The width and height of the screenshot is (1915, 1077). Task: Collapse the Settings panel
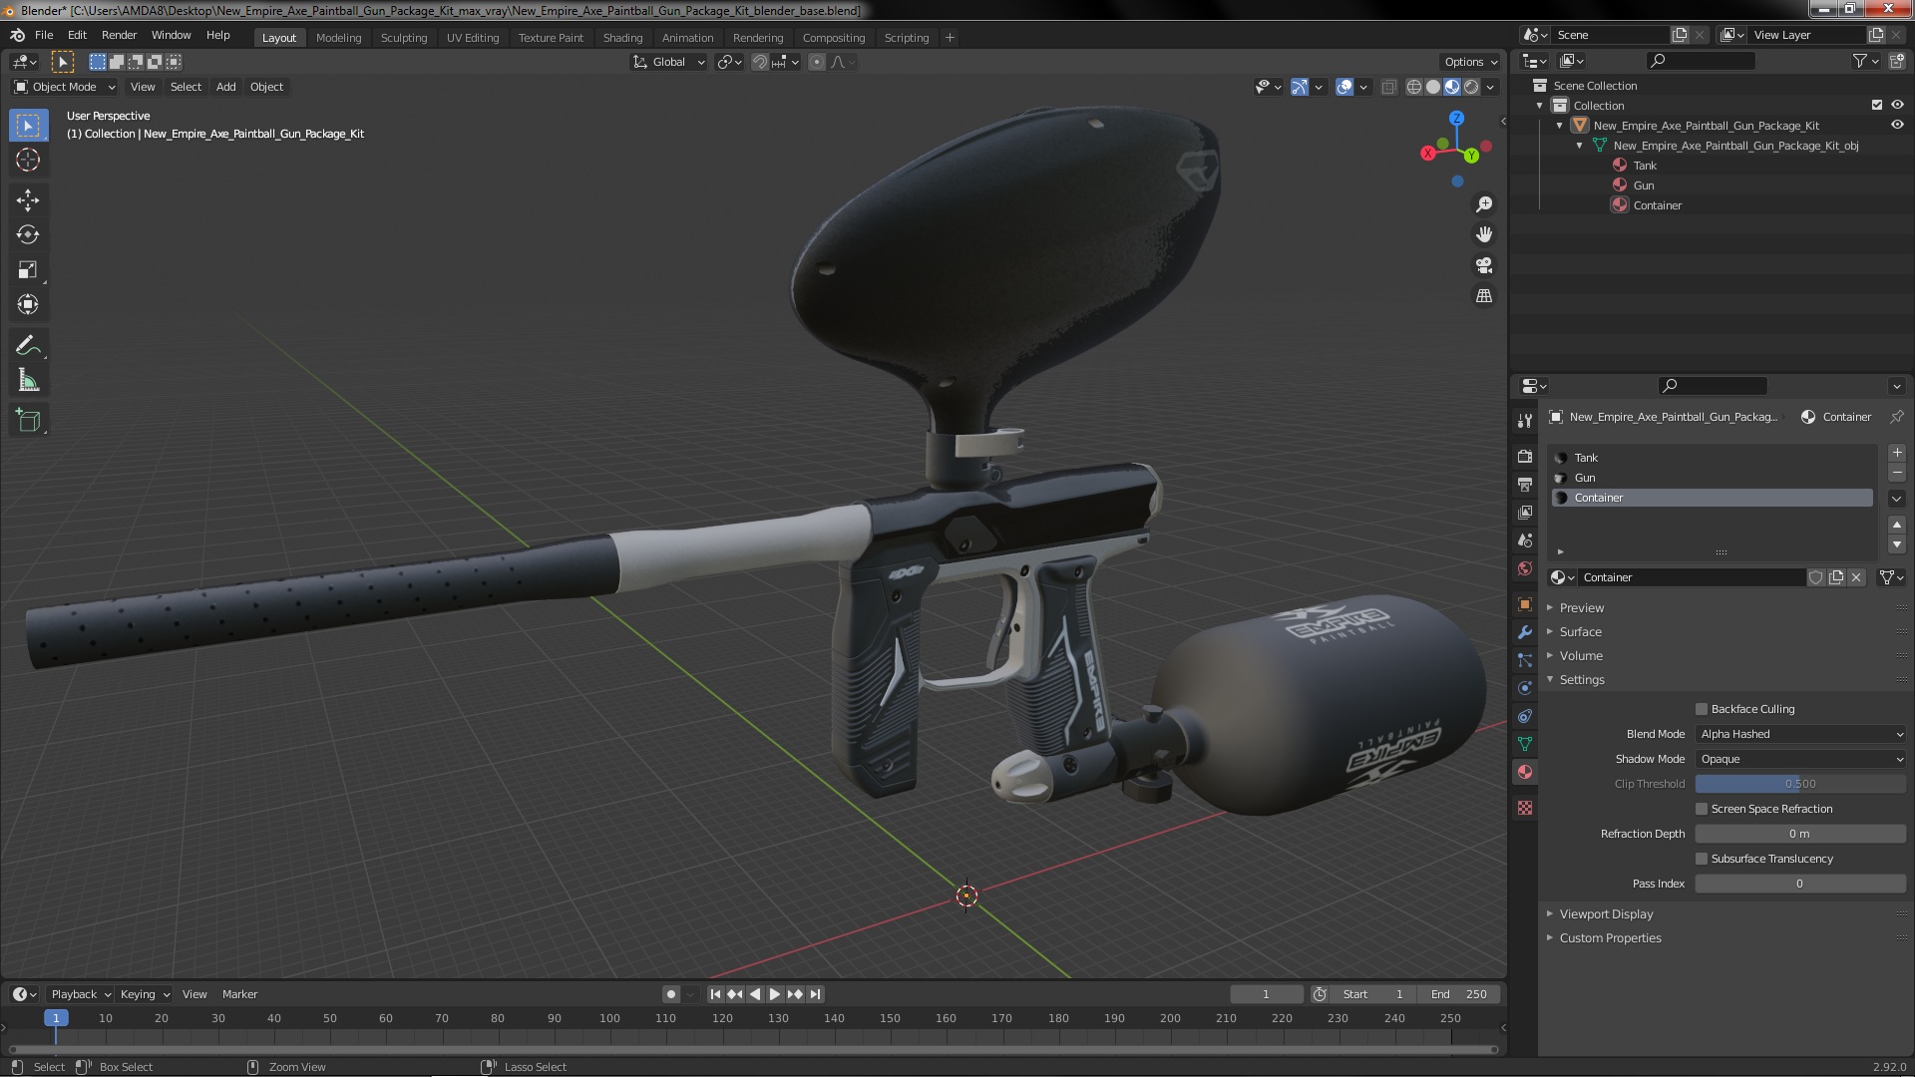1582,680
